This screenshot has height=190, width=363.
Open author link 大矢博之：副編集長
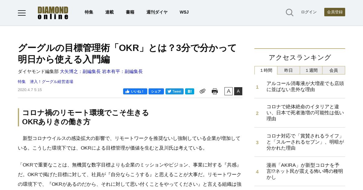[x=80, y=71]
